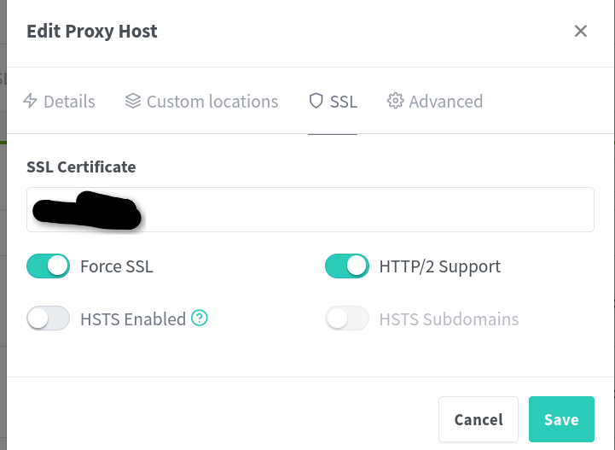
Task: Select the SSL tab
Action: pos(334,102)
